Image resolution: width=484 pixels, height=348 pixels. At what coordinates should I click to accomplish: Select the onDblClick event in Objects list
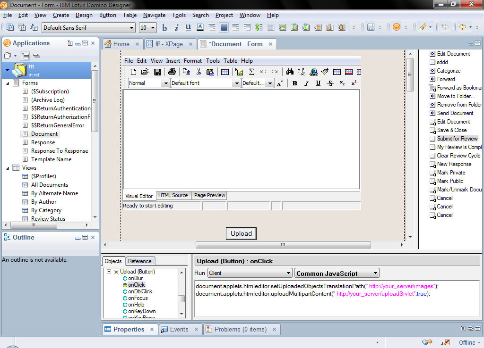tap(140, 291)
